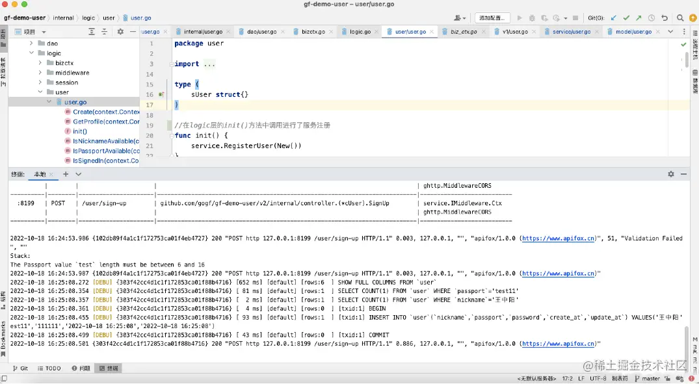
Task: Open run configurations dropdown arrow
Action: 565,18
